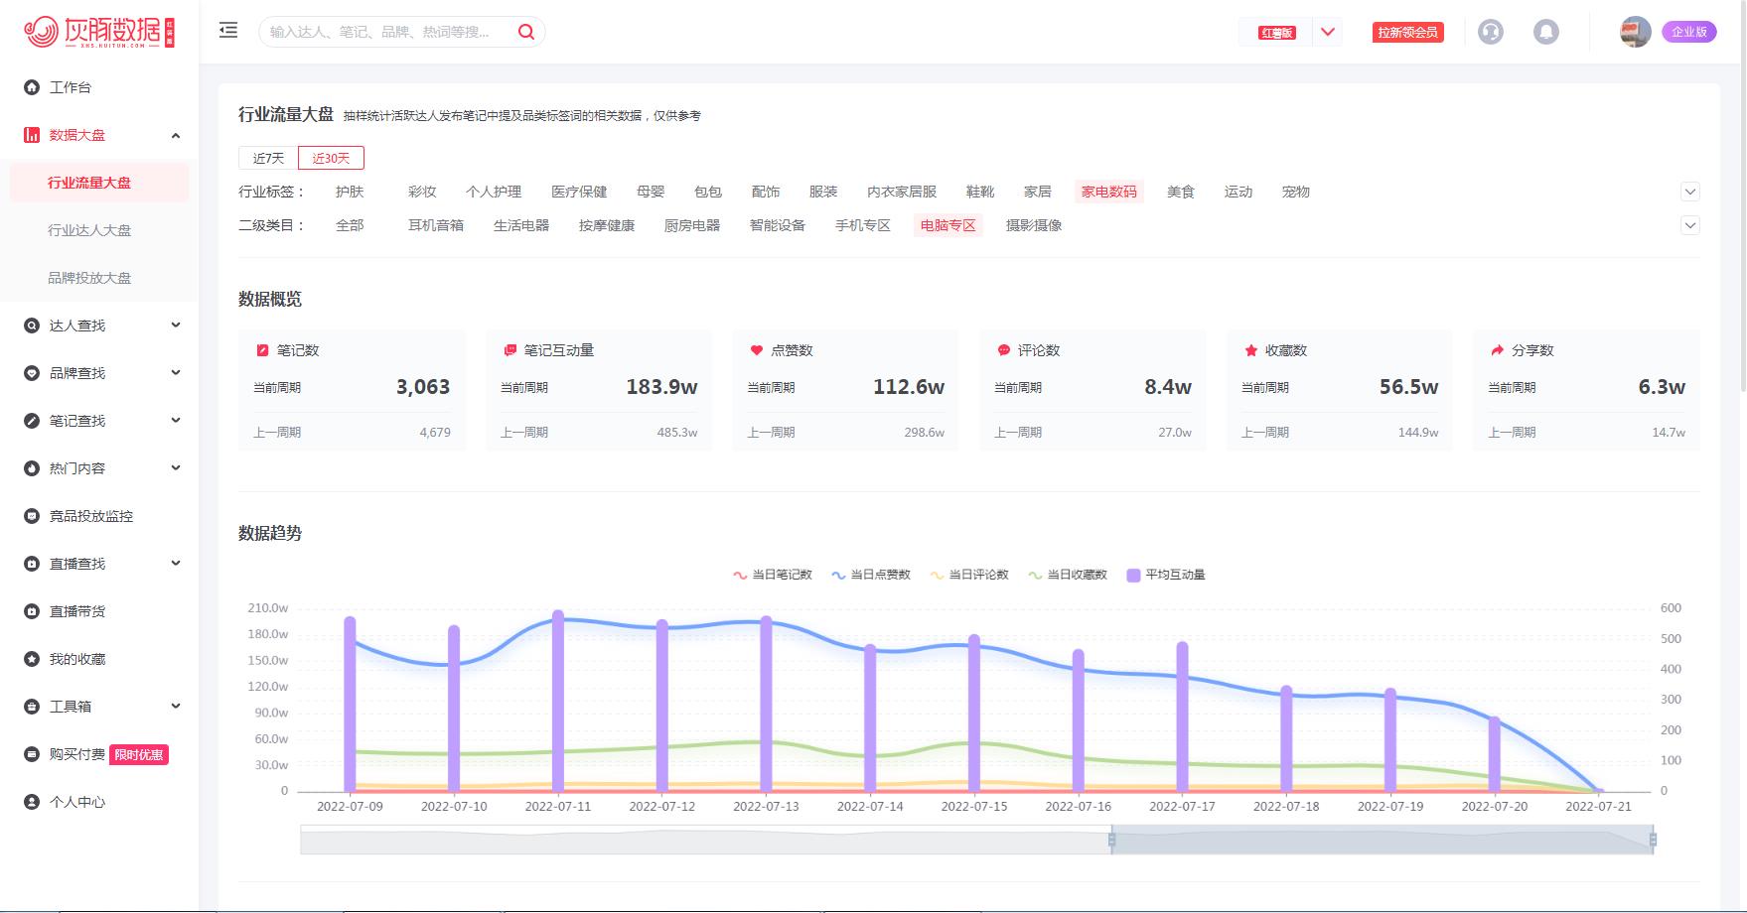
Task: Click the 点赞数 heart icon
Action: coord(757,350)
